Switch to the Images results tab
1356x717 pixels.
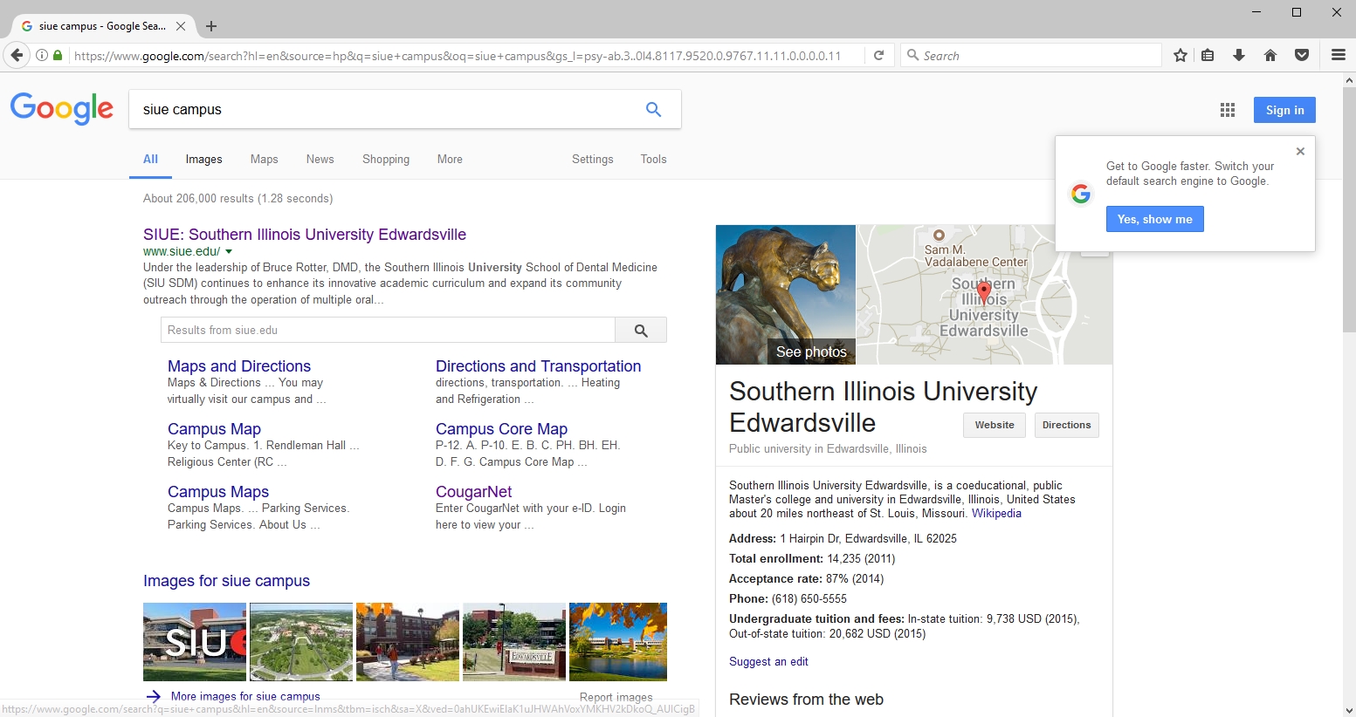point(203,160)
